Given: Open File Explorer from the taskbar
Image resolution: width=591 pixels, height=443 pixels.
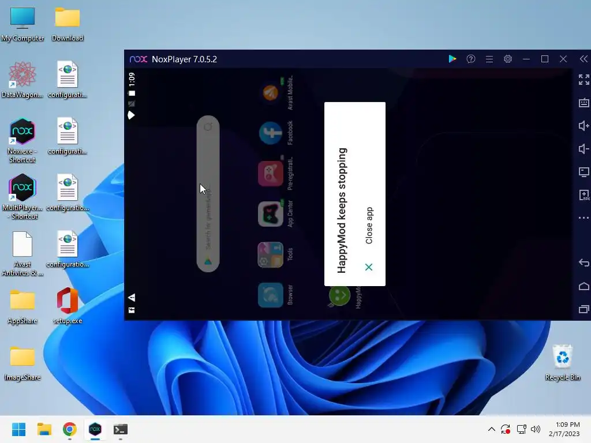Looking at the screenshot, I should (44, 429).
